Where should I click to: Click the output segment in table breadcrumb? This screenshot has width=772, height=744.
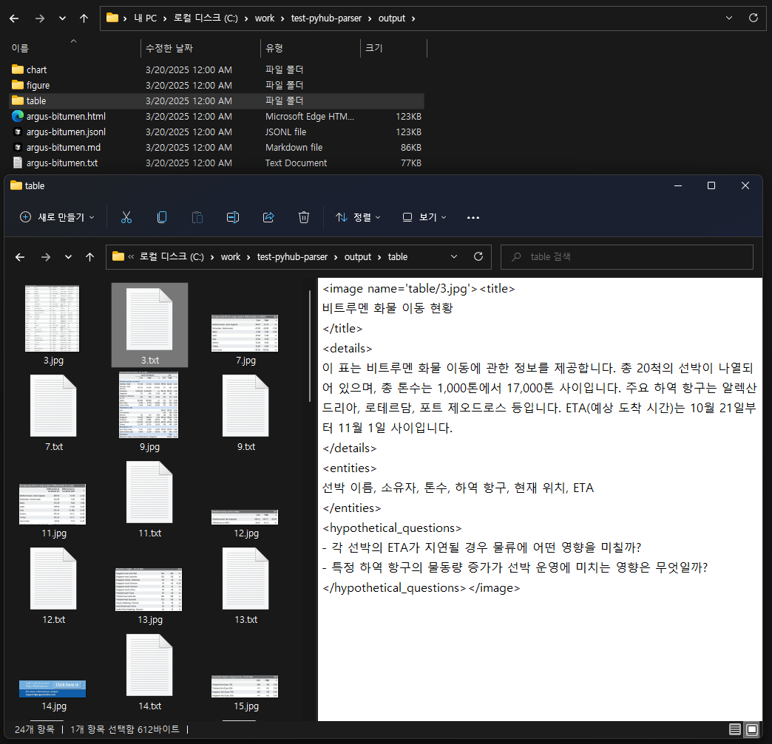tap(358, 256)
